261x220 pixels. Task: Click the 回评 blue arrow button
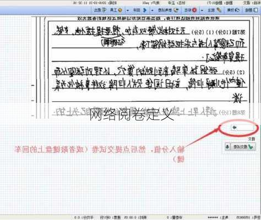coord(140,10)
